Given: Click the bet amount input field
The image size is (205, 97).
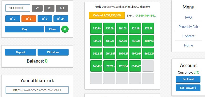Looking at the screenshot, I should pos(18,8).
